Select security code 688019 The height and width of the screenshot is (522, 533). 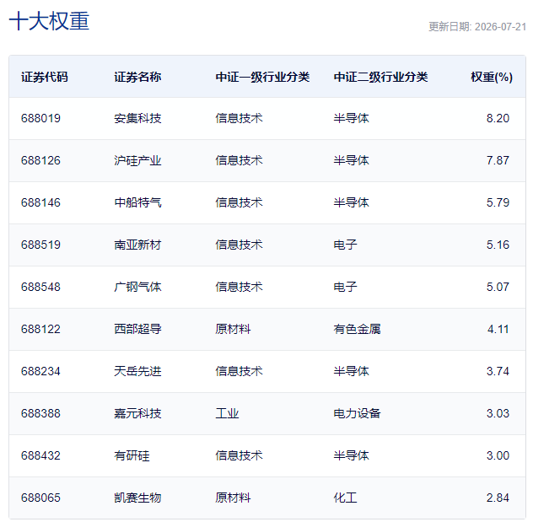[40, 118]
